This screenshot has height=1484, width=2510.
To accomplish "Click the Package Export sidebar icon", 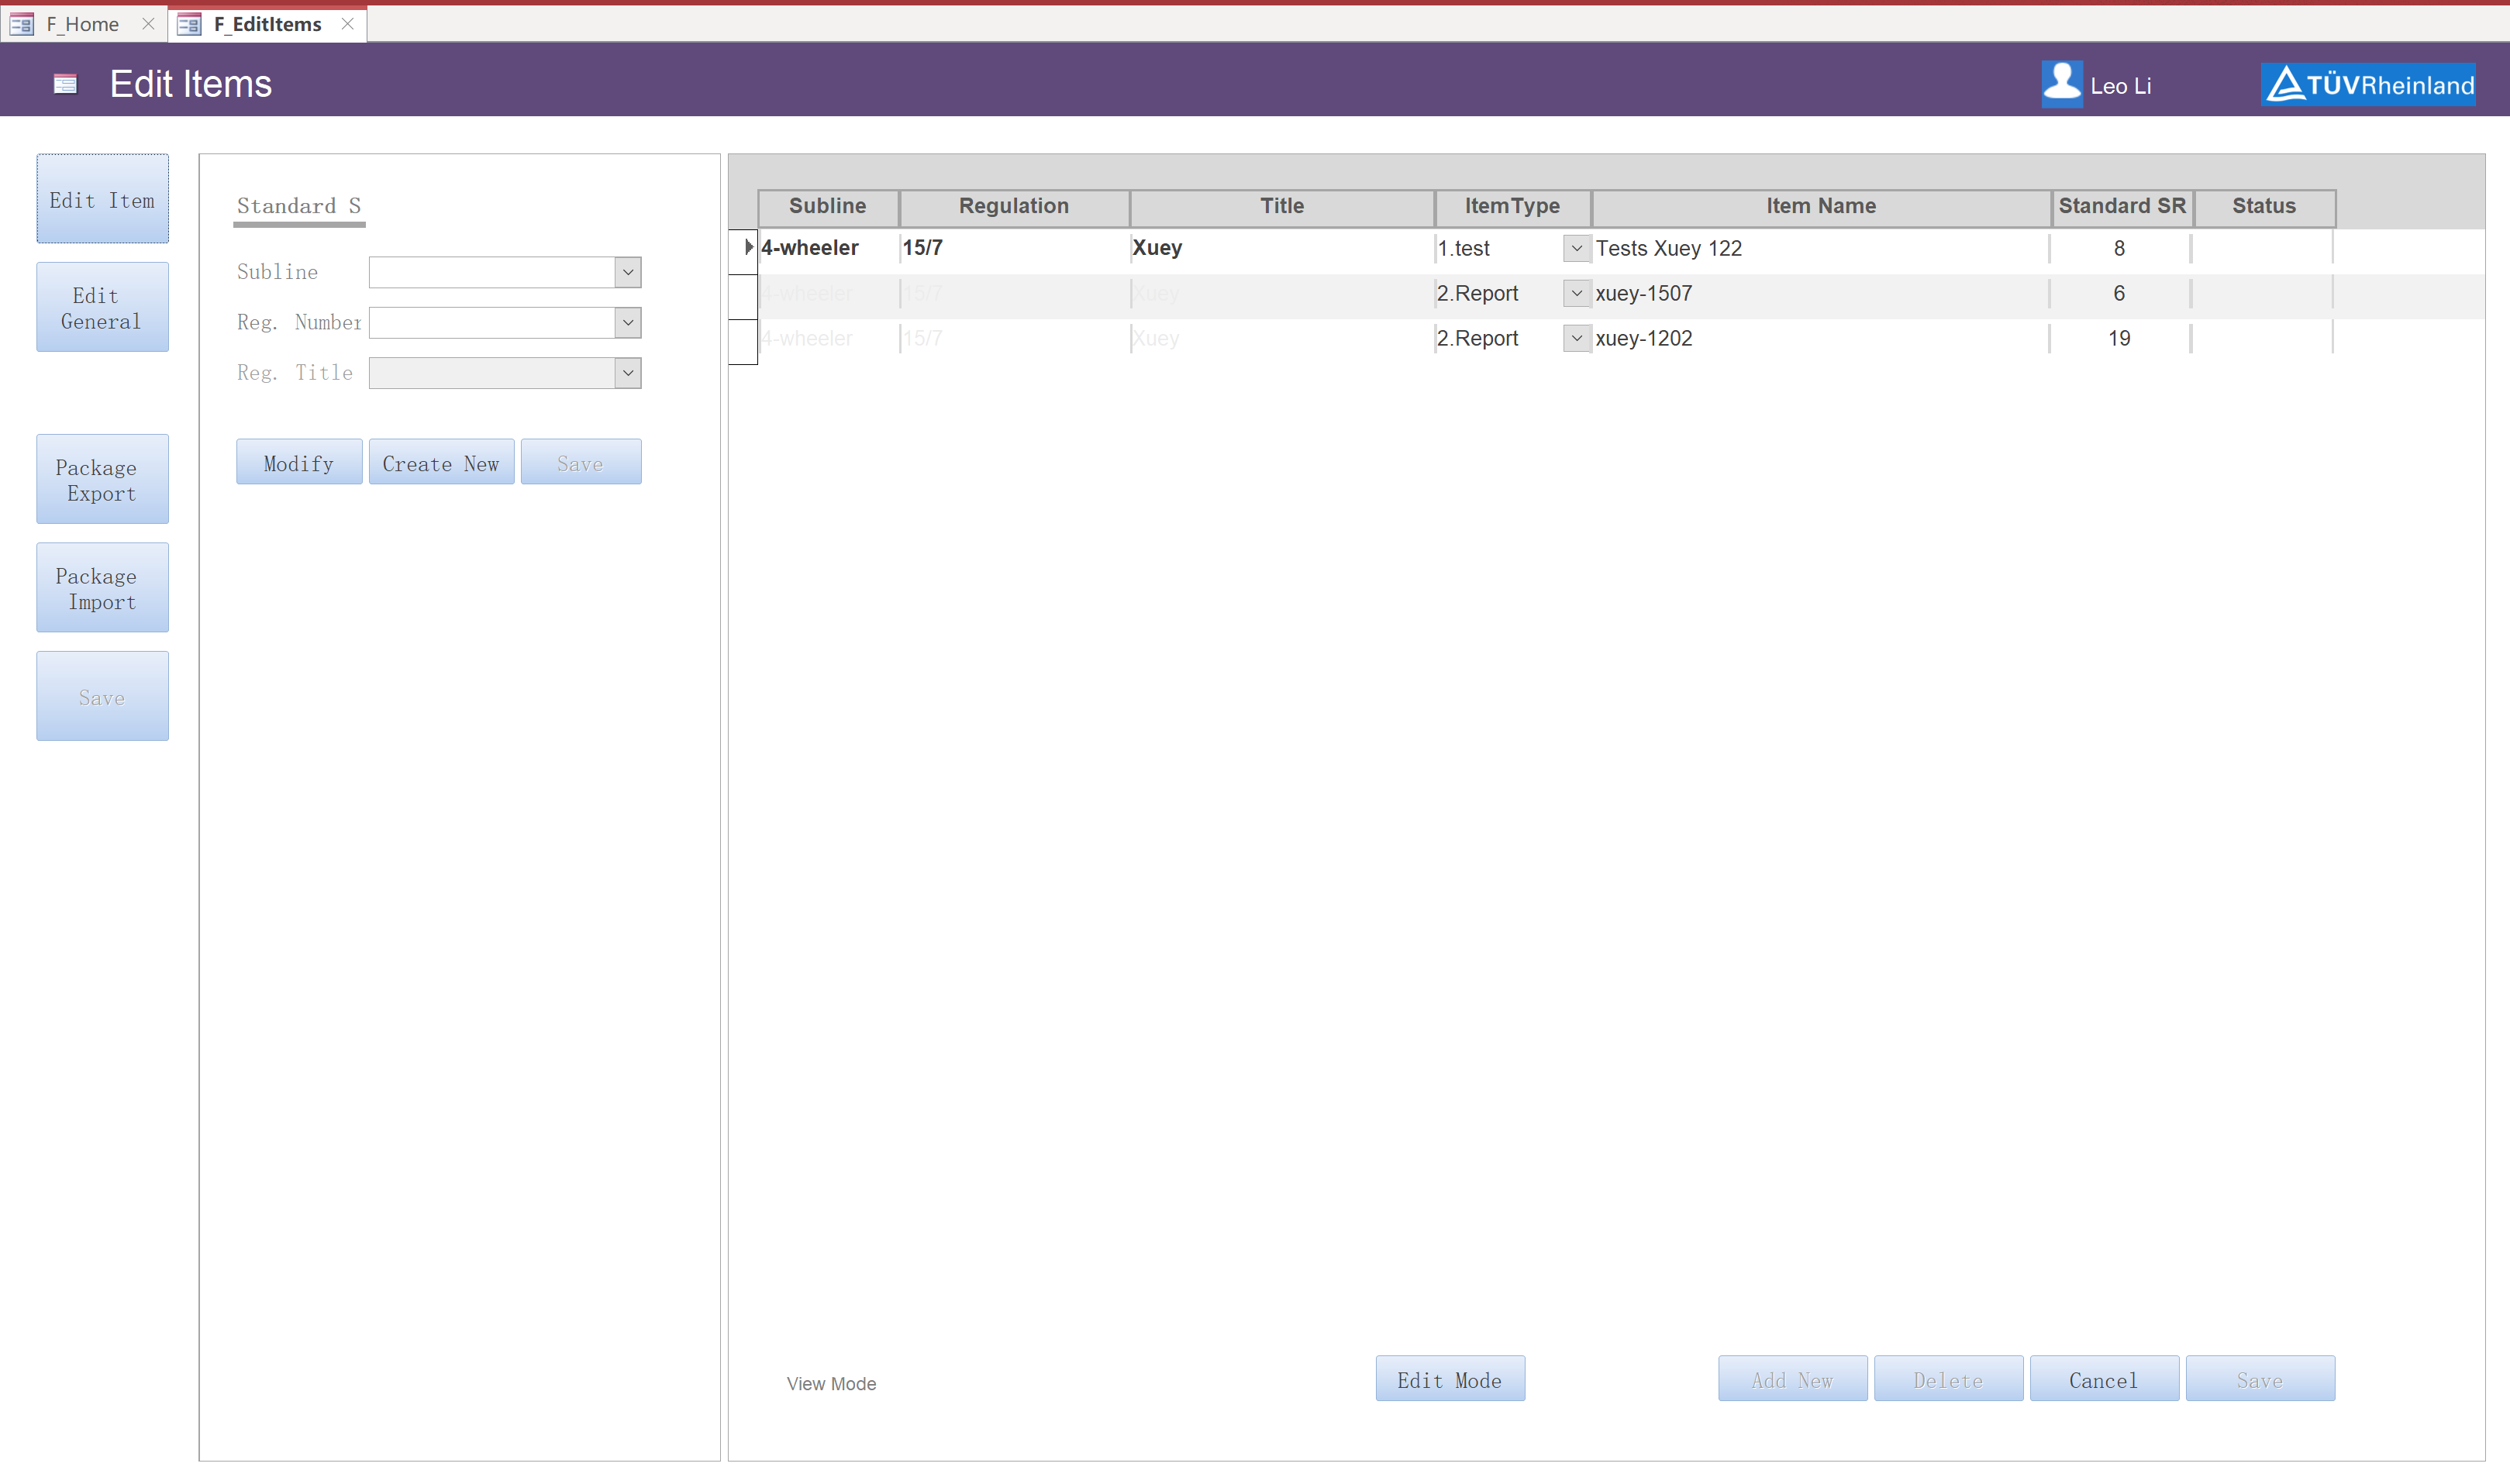I will click(99, 479).
